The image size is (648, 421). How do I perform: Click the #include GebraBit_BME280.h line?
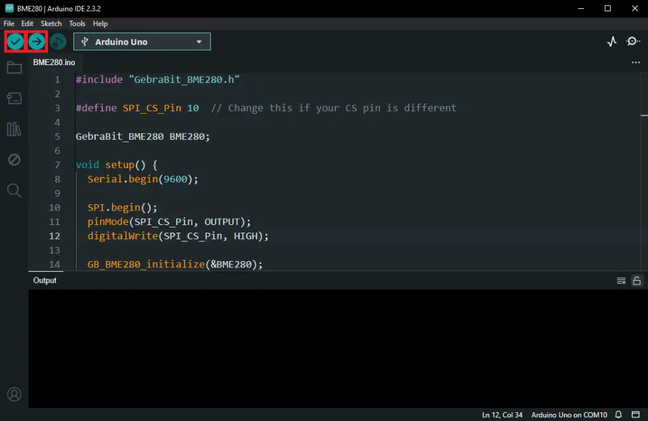(x=158, y=79)
